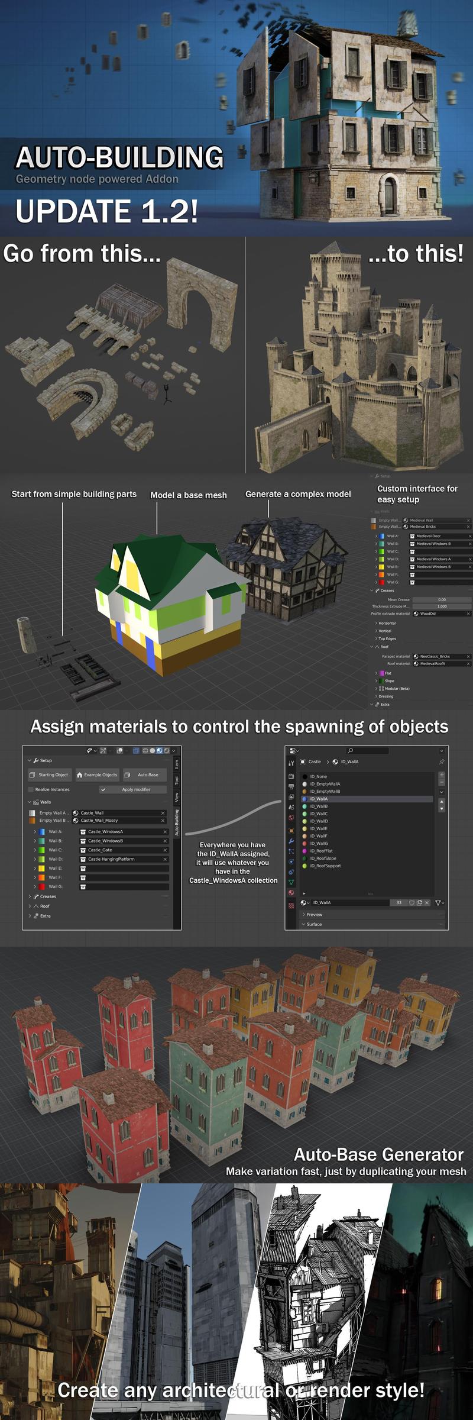Open the Texture properties tab icon
Image resolution: width=473 pixels, height=1420 pixels.
291,905
